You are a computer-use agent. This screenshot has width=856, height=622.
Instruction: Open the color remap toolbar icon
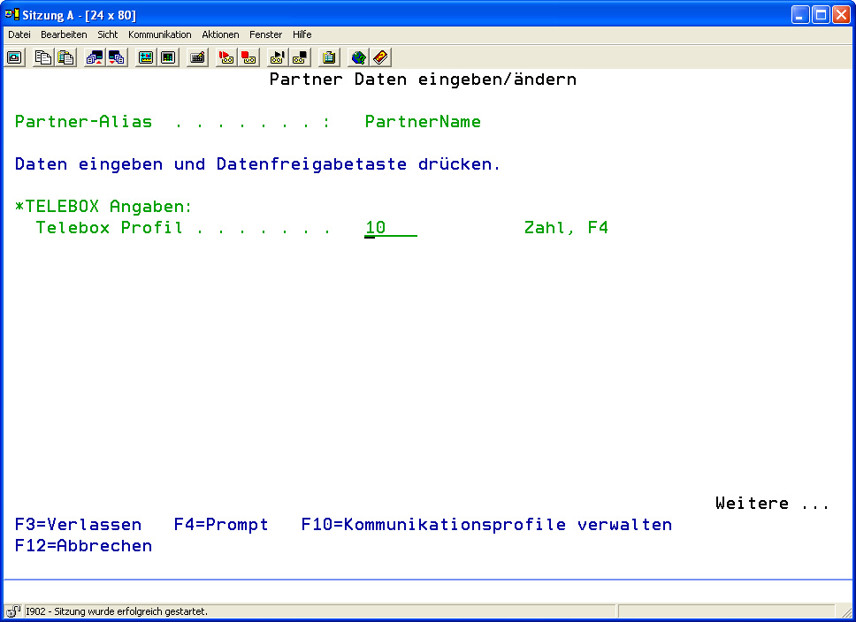pyautogui.click(x=168, y=57)
